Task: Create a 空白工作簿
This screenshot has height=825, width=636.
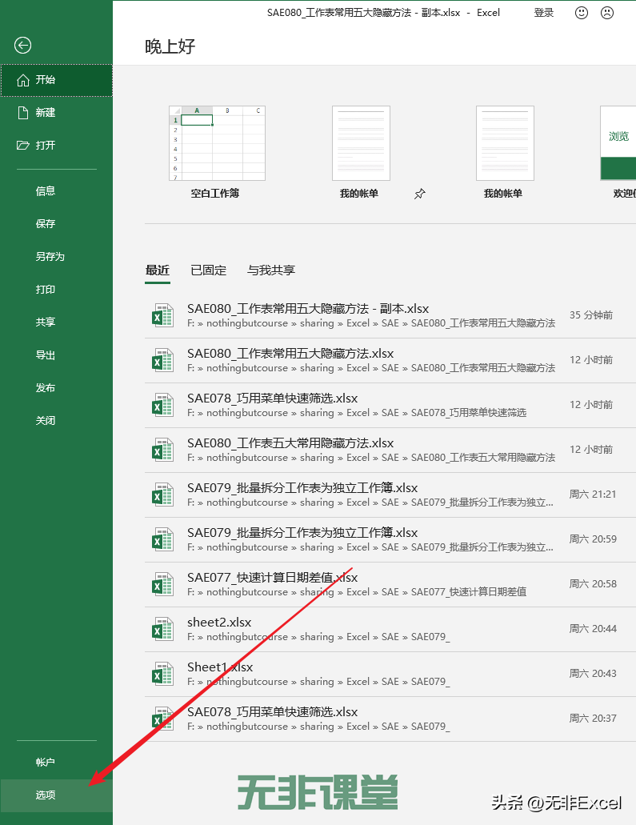Action: (217, 144)
